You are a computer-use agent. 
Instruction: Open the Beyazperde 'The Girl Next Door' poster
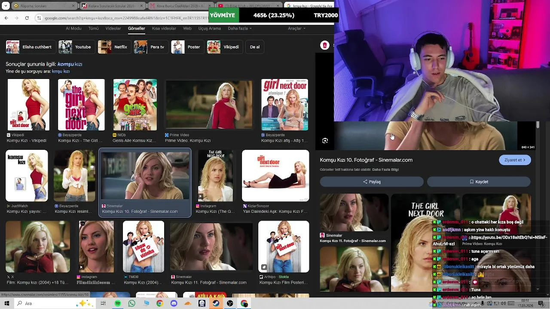[81, 105]
